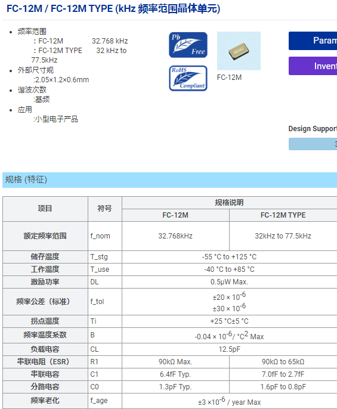Image resolution: width=337 pixels, height=409 pixels.
Task: Click the blue Param button
Action: [313, 41]
